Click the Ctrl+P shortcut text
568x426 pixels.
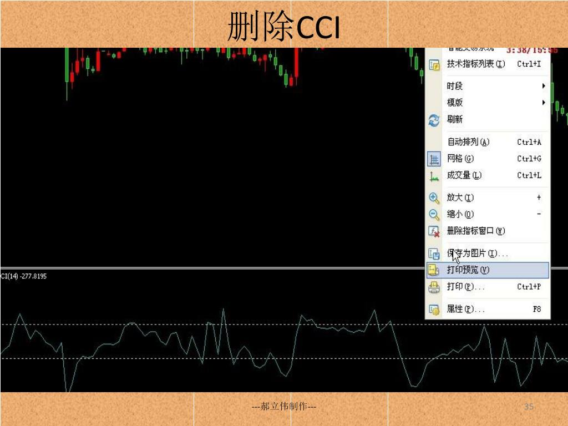click(x=529, y=287)
